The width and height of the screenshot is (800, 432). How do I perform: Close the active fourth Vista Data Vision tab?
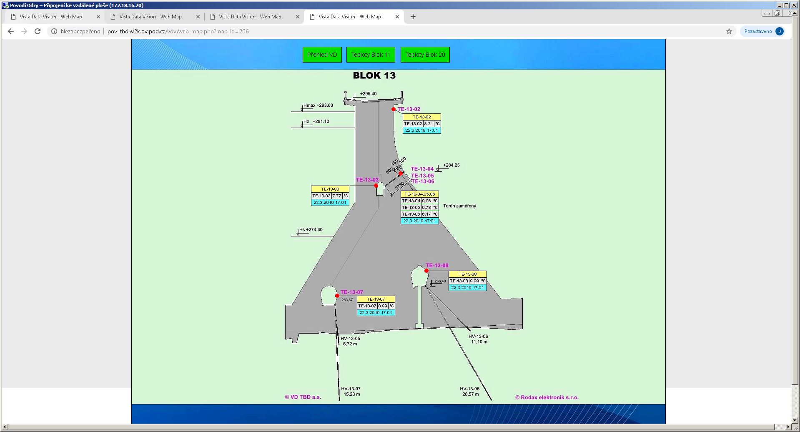click(x=397, y=17)
